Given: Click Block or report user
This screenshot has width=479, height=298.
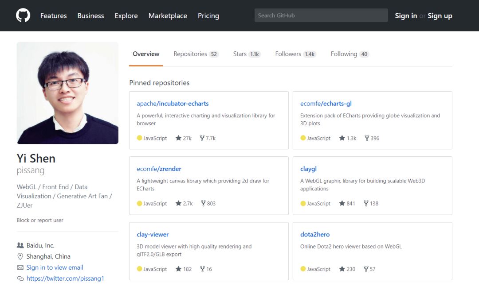Looking at the screenshot, I should coord(40,220).
